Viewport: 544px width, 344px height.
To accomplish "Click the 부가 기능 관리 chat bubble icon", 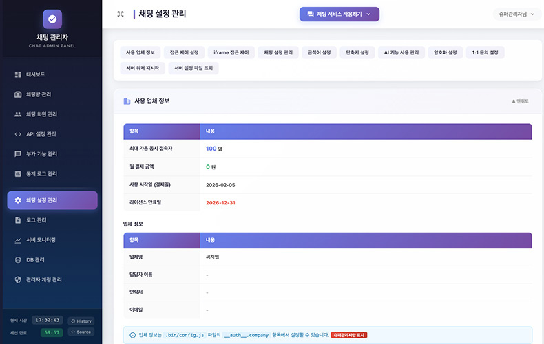I will pos(18,154).
